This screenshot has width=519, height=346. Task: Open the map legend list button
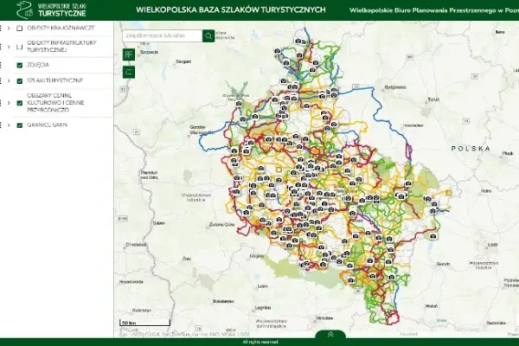128,72
